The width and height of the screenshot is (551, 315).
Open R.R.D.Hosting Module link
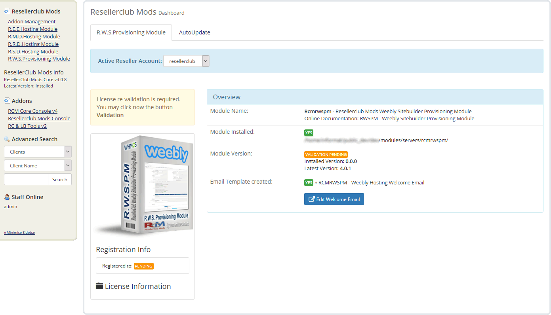click(33, 44)
